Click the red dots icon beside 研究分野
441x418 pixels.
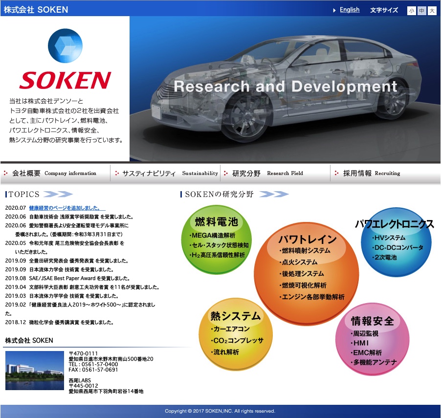[x=225, y=173]
